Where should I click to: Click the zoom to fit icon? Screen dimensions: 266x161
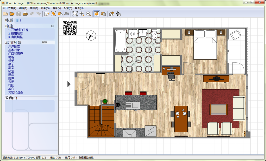click(75, 14)
